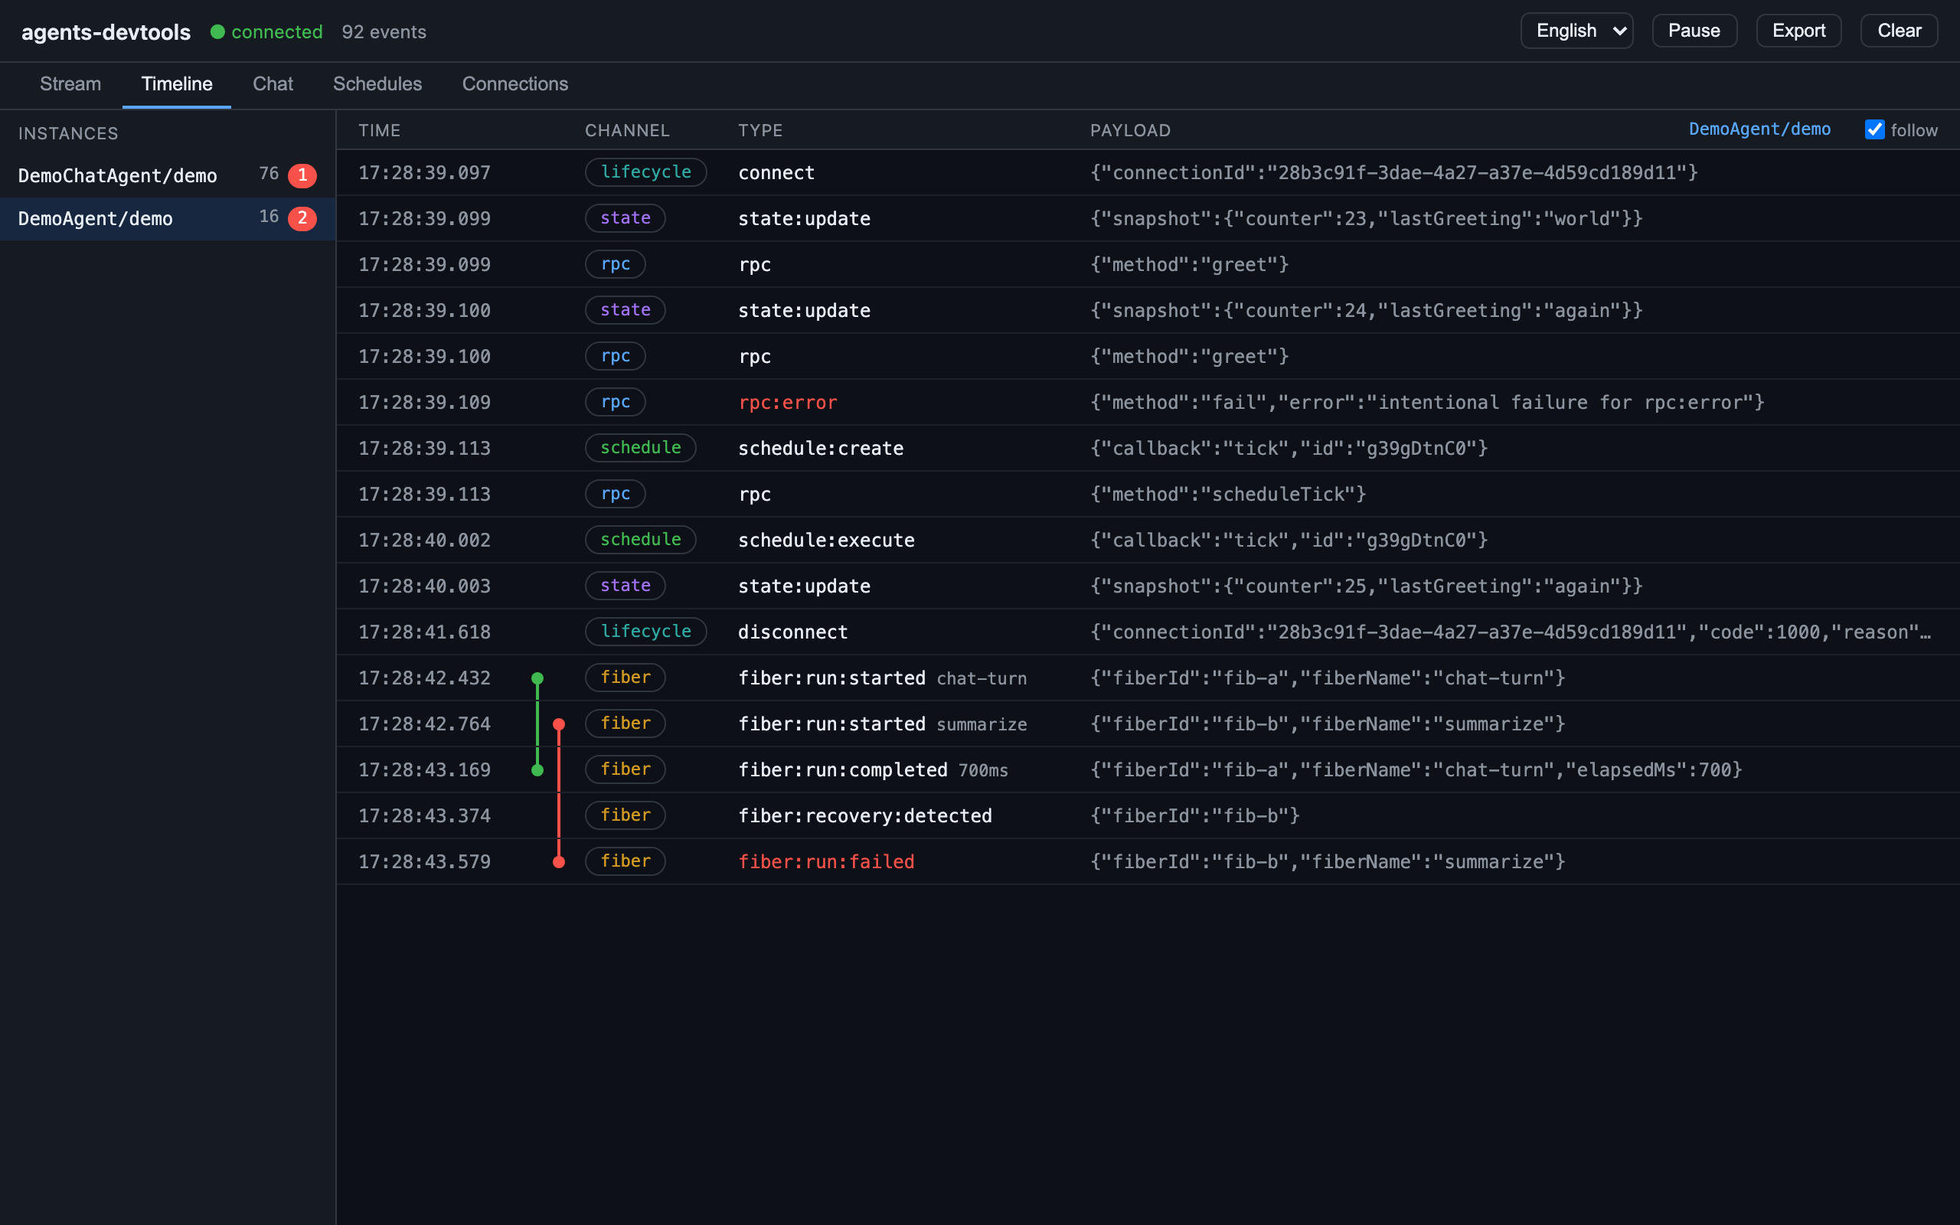Click scheduleTick method payload
The height and width of the screenshot is (1225, 1960).
pos(1228,495)
